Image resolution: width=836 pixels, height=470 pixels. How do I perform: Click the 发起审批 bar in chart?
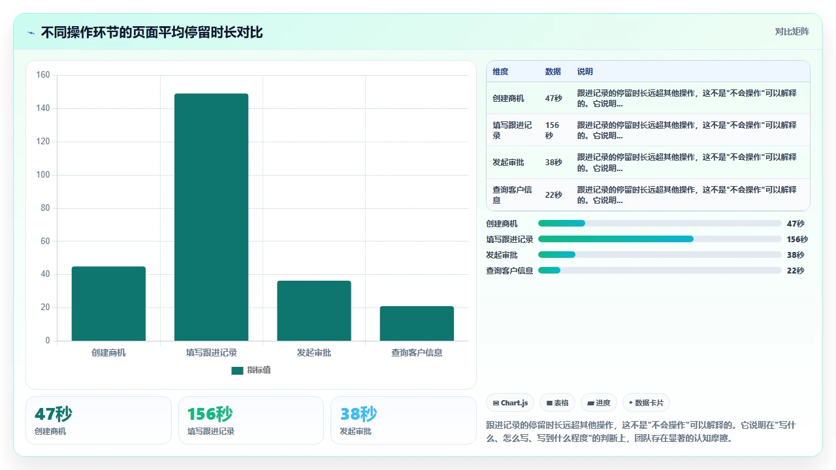pyautogui.click(x=314, y=311)
